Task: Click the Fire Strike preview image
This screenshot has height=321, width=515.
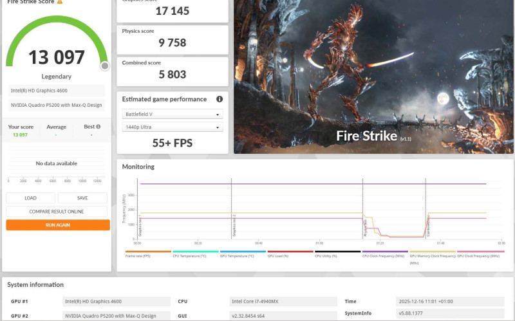Action: 373,77
